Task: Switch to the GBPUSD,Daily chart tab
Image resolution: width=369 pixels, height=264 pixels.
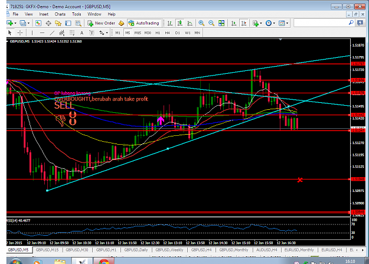Action: (x=136, y=250)
